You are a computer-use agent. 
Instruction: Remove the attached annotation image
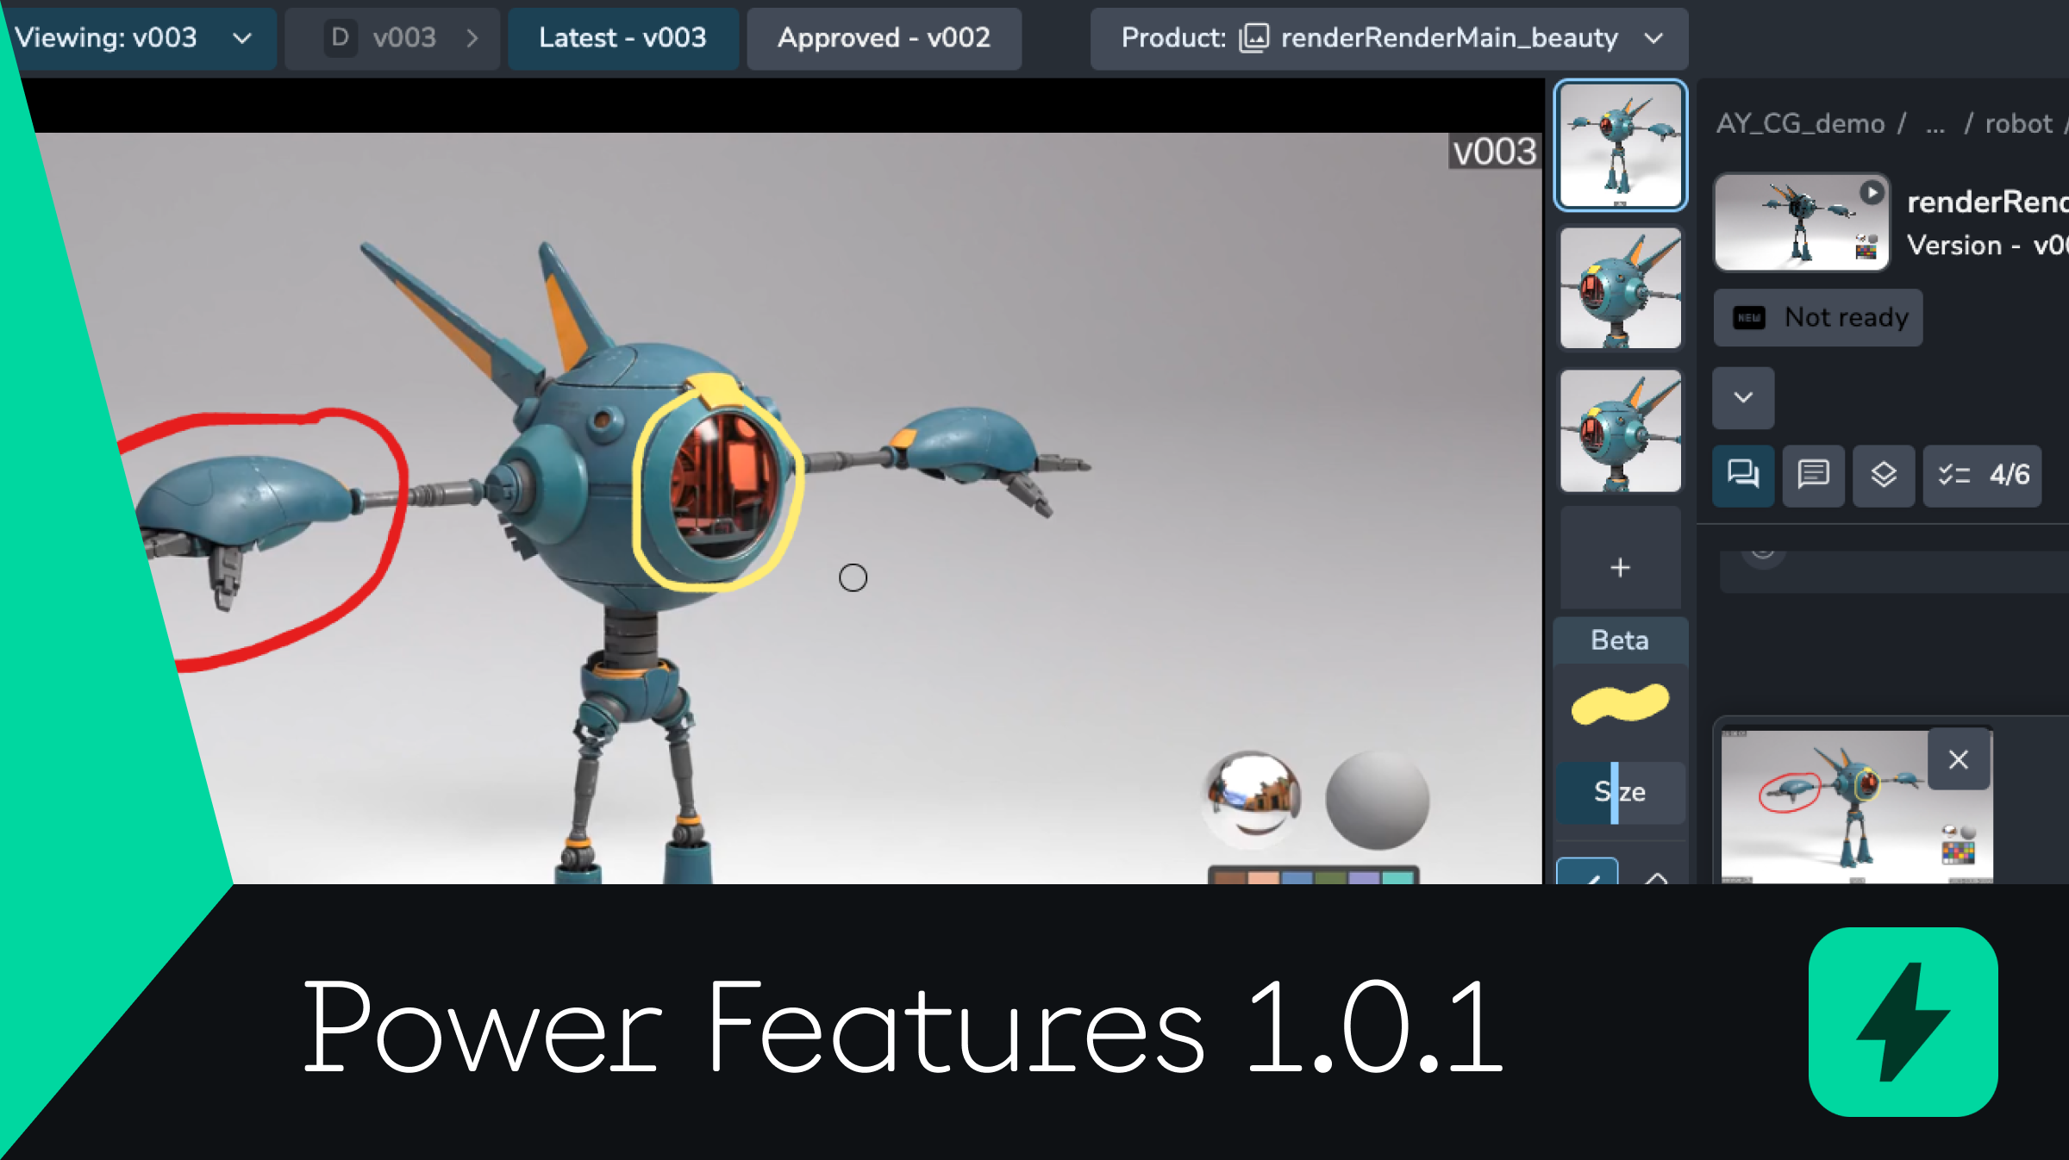click(1958, 759)
